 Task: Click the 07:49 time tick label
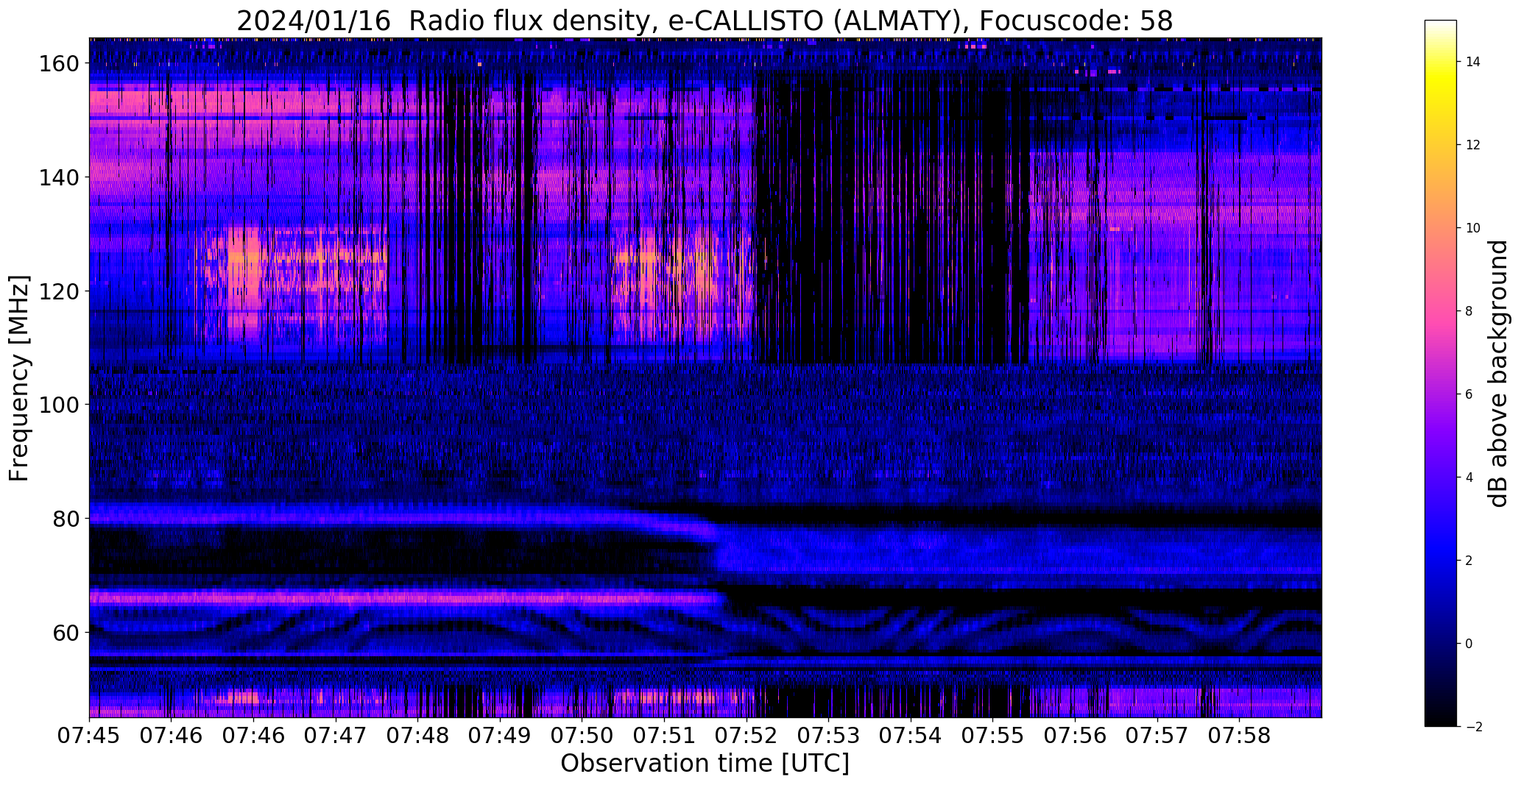[500, 735]
